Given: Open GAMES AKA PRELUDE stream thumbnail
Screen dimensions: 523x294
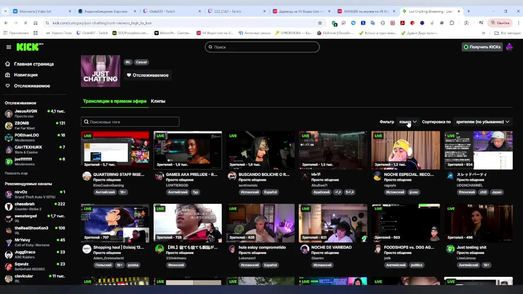Looking at the screenshot, I should pyautogui.click(x=188, y=150).
